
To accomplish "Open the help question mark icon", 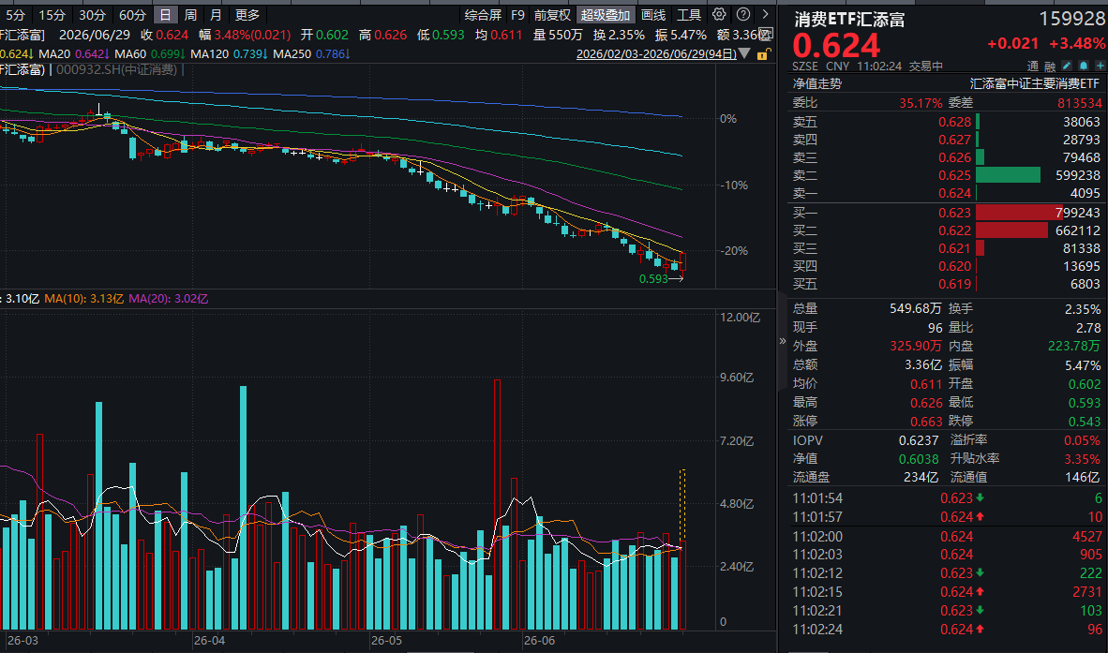I will [x=743, y=14].
